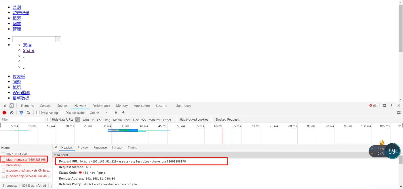Open the Performance tab
The height and width of the screenshot is (189, 403).
pos(101,106)
